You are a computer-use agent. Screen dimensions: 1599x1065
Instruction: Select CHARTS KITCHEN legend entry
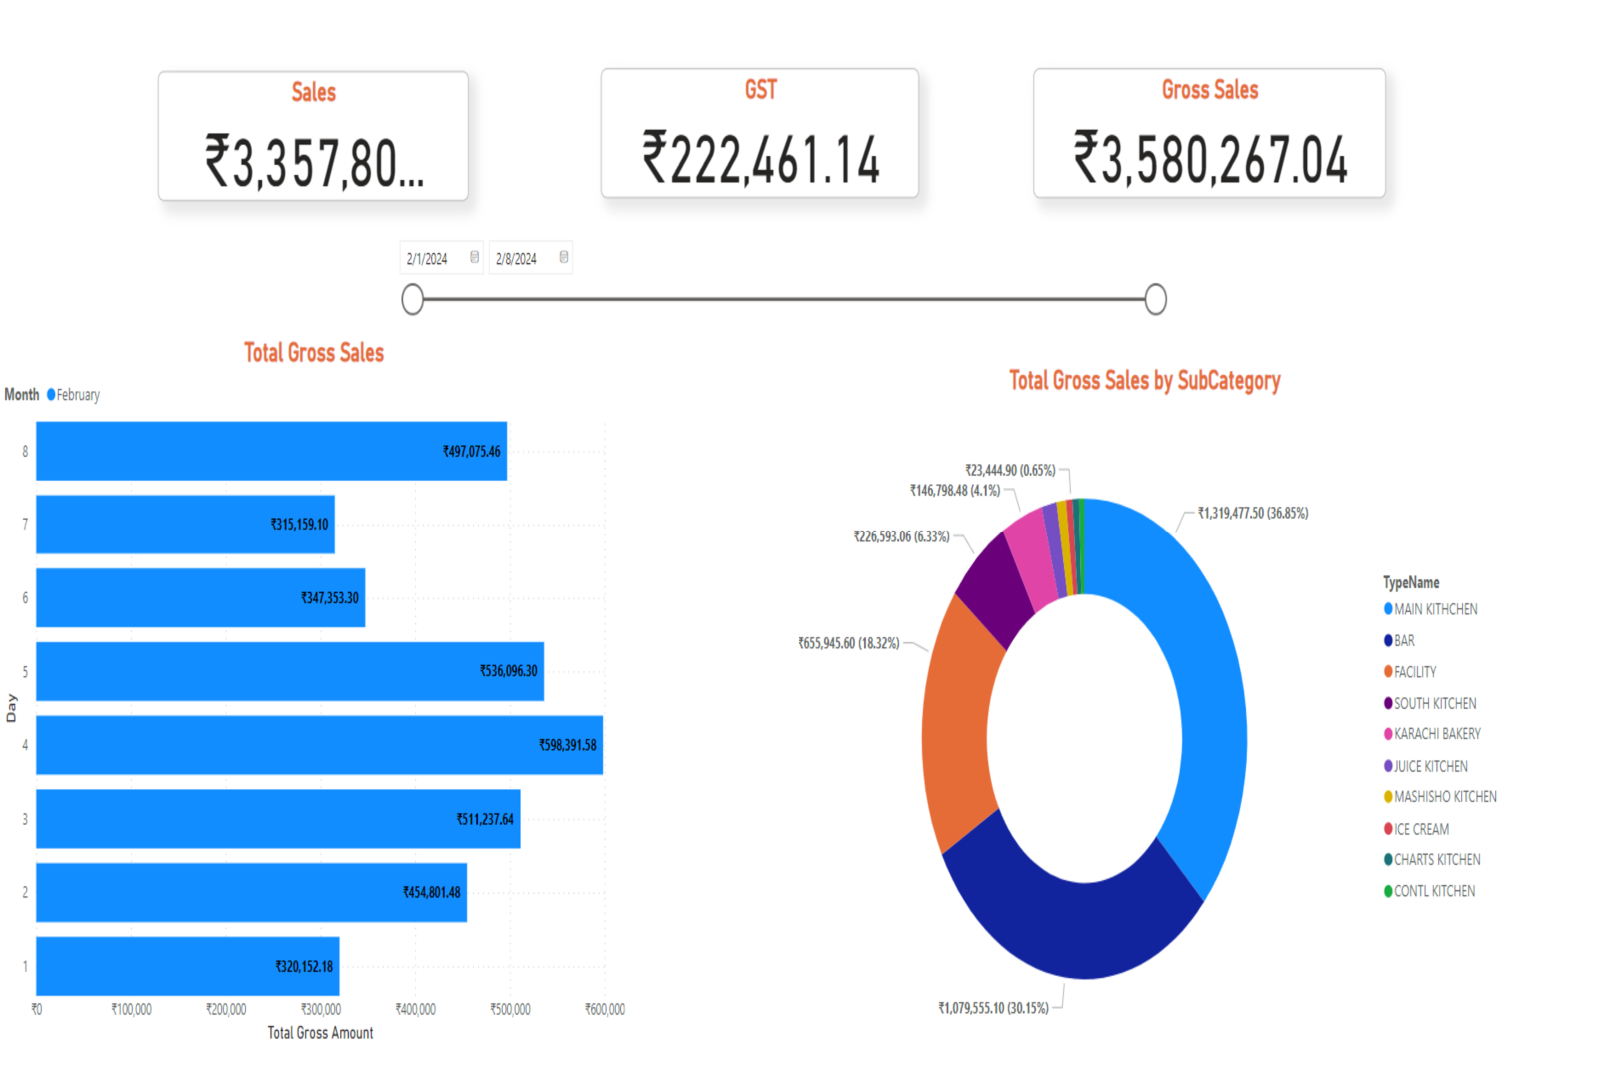click(x=1432, y=860)
